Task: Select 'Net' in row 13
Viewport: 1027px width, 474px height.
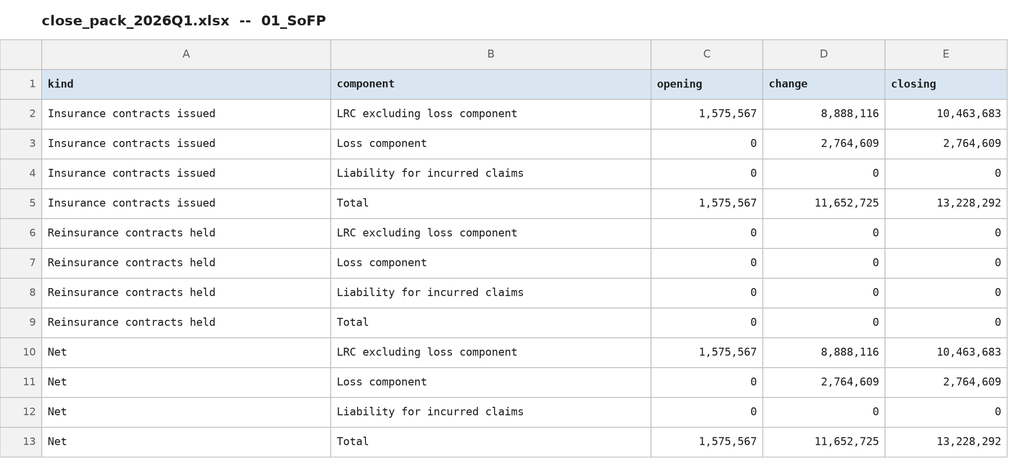Action: coord(186,442)
